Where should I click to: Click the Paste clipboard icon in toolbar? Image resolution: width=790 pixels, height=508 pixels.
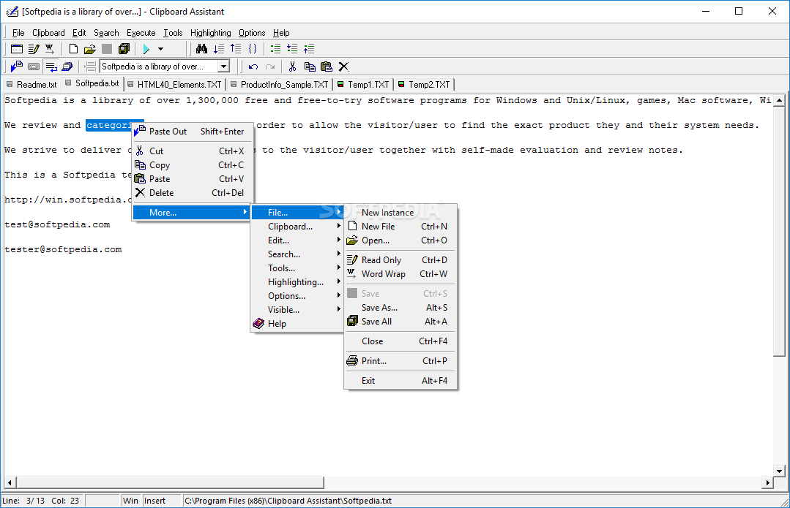point(327,67)
